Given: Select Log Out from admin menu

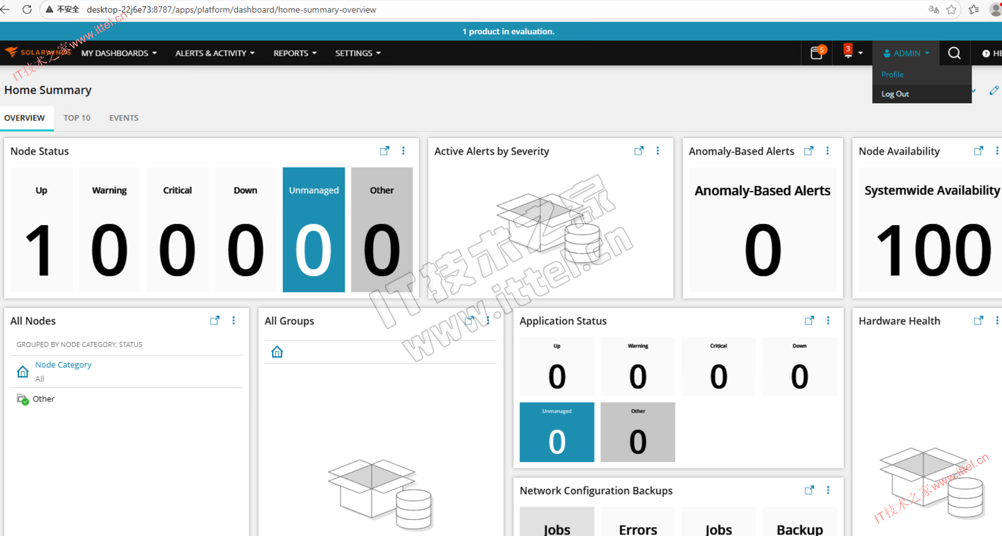Looking at the screenshot, I should [895, 94].
